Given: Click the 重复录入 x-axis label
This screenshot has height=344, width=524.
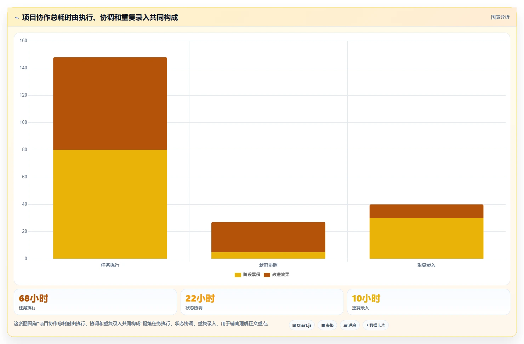Looking at the screenshot, I should point(426,265).
